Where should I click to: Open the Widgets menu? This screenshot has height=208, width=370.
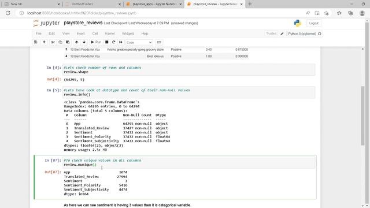[128, 34]
